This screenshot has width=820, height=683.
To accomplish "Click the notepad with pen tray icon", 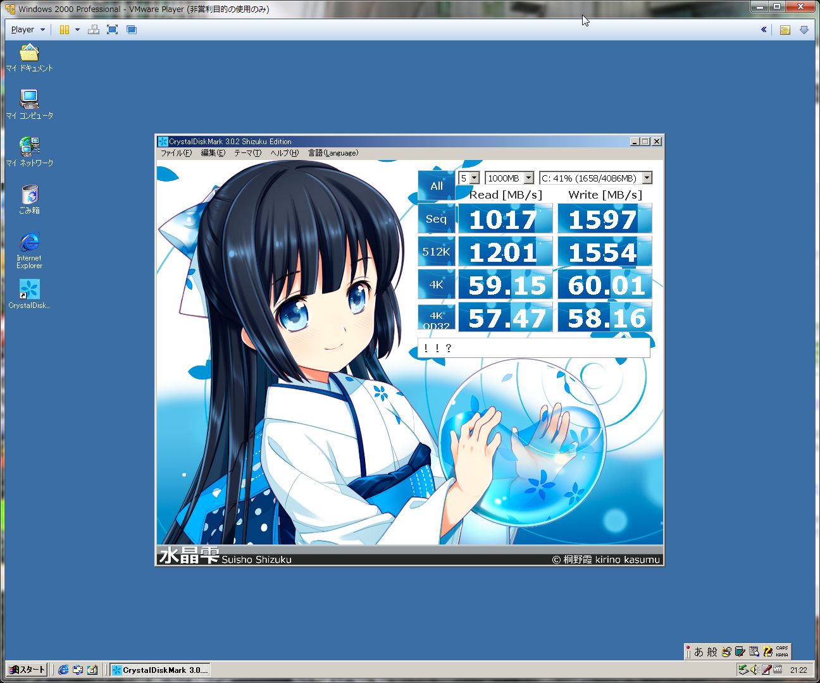I will point(766,670).
